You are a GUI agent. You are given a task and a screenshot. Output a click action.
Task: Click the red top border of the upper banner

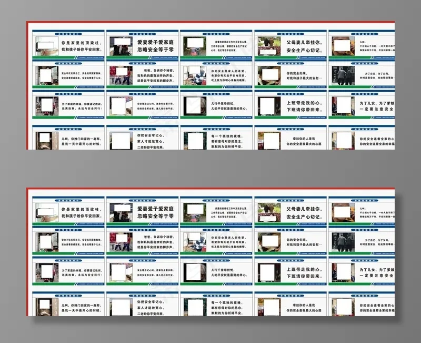pyautogui.click(x=210, y=21)
